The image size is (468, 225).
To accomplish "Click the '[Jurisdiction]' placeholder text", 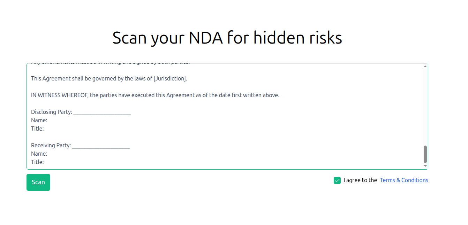I will pos(169,78).
